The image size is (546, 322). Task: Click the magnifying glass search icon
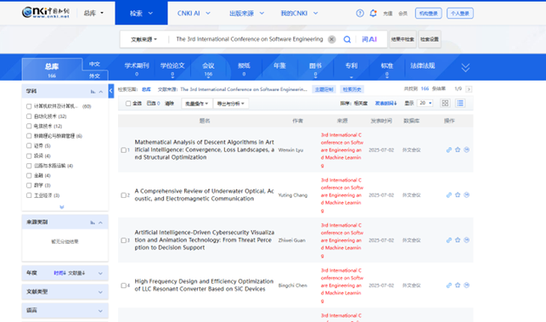[347, 39]
